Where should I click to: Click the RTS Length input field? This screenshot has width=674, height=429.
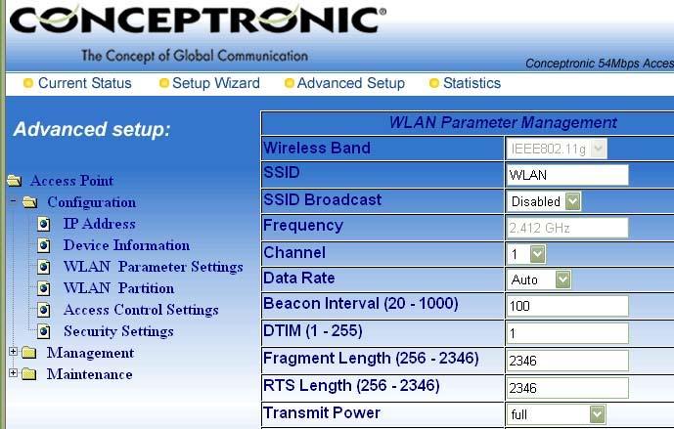[567, 388]
